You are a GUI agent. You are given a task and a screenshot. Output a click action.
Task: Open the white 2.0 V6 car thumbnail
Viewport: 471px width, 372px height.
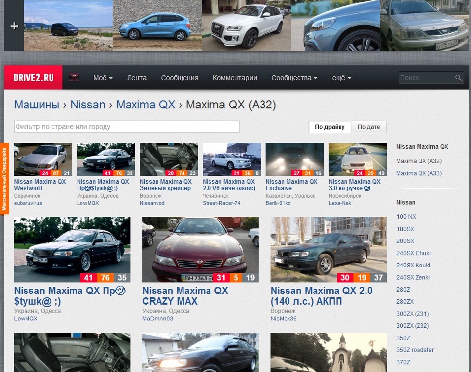[232, 159]
